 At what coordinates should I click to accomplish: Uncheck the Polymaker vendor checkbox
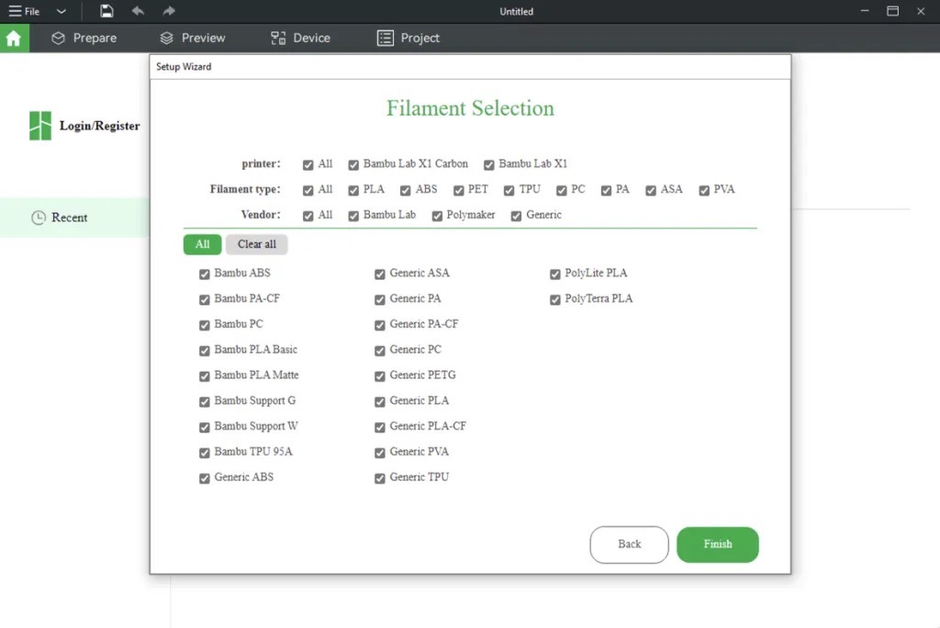(437, 216)
